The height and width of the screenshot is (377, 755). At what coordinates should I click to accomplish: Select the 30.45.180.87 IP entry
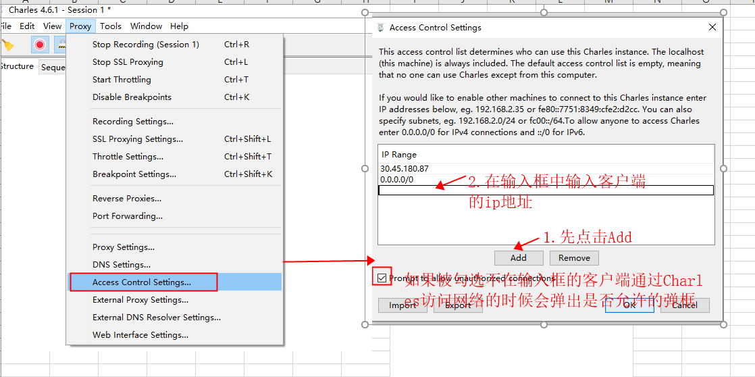point(546,168)
